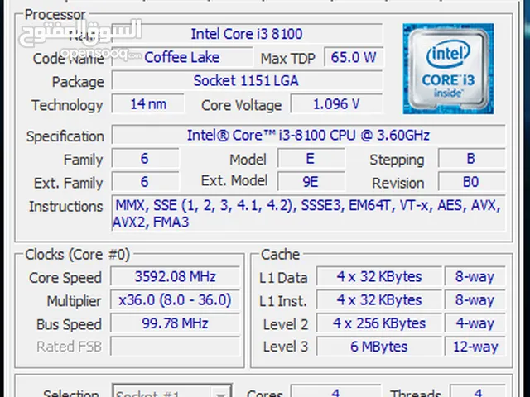Click the Max TDP '65.0 W' value

point(354,57)
